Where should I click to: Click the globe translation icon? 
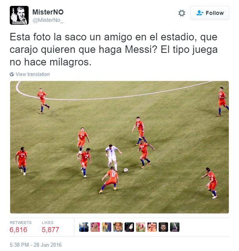click(12, 74)
